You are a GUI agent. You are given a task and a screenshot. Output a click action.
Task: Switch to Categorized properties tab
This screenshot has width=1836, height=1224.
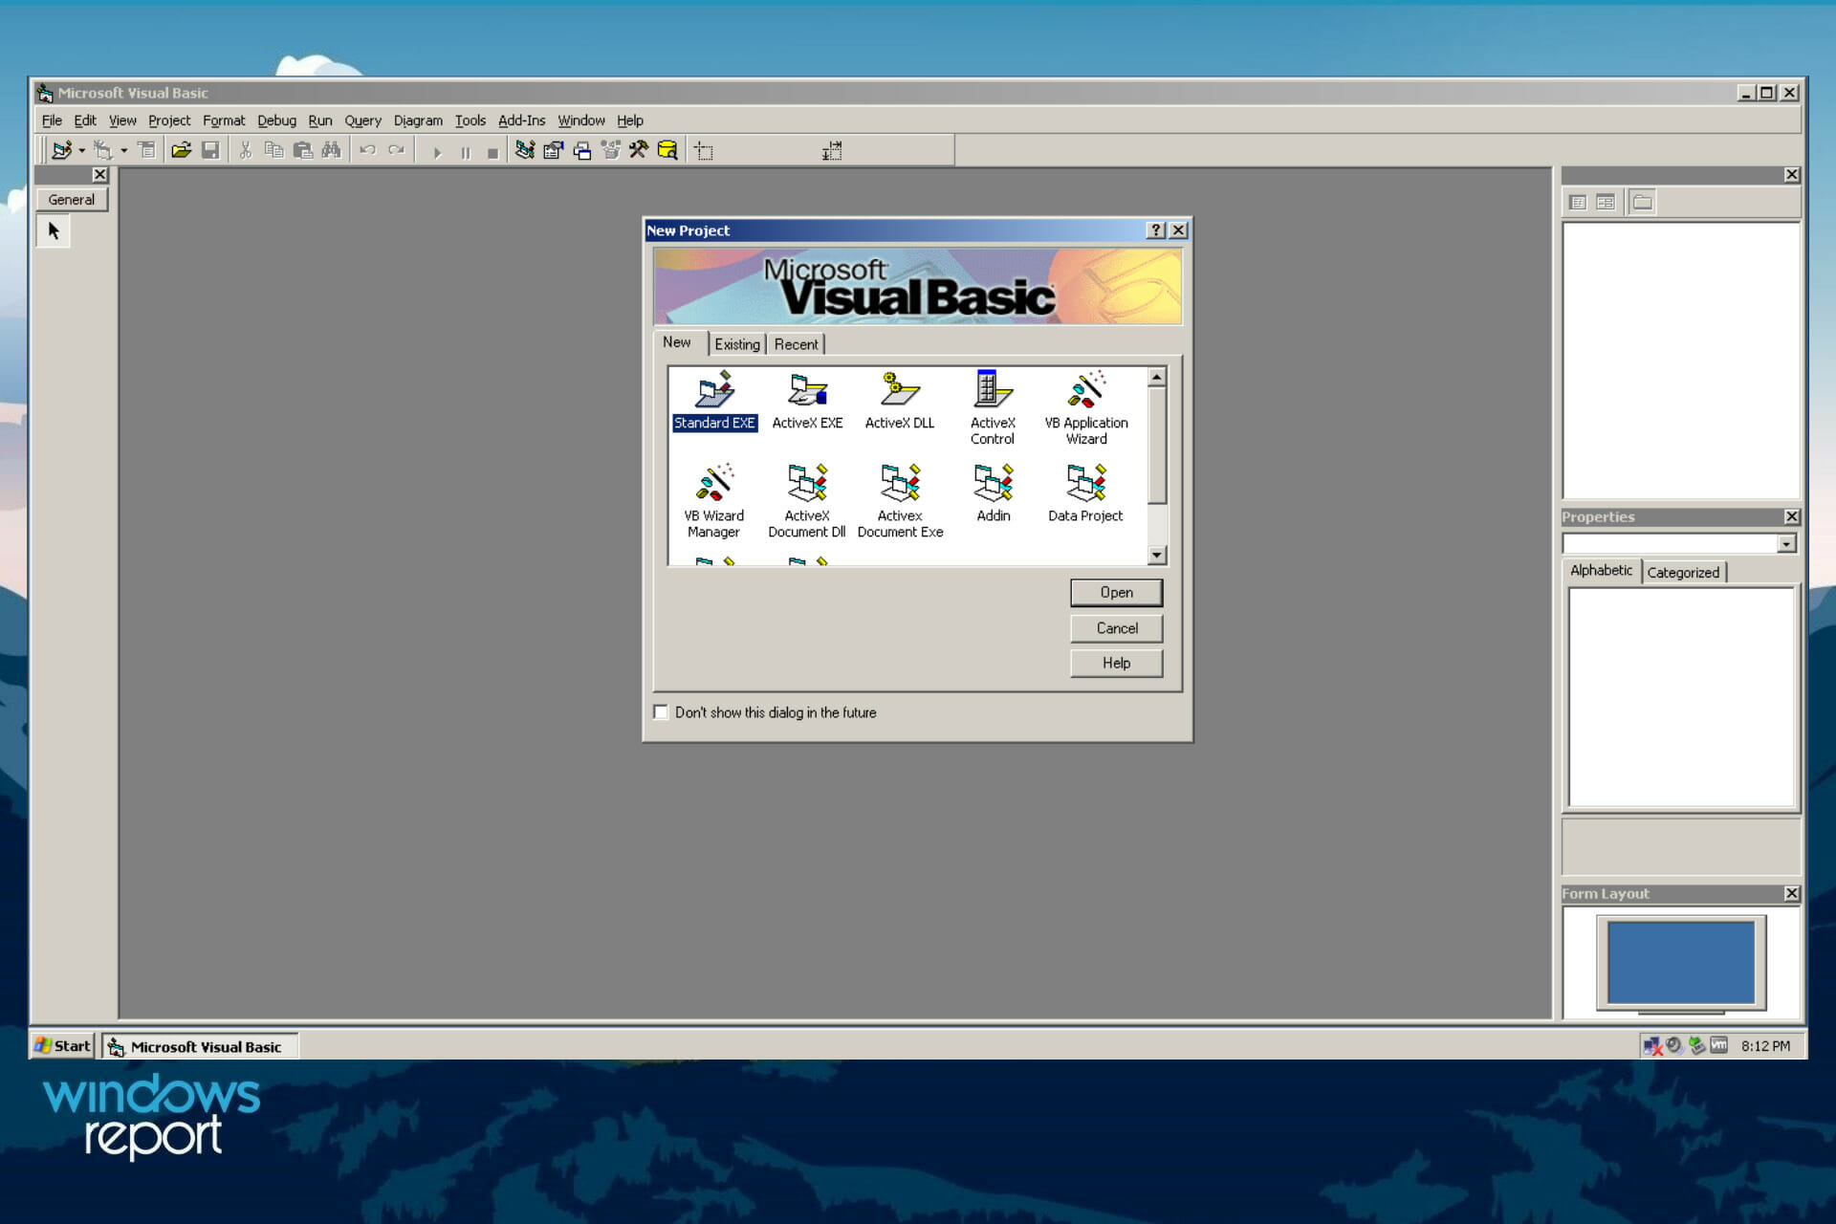tap(1683, 572)
